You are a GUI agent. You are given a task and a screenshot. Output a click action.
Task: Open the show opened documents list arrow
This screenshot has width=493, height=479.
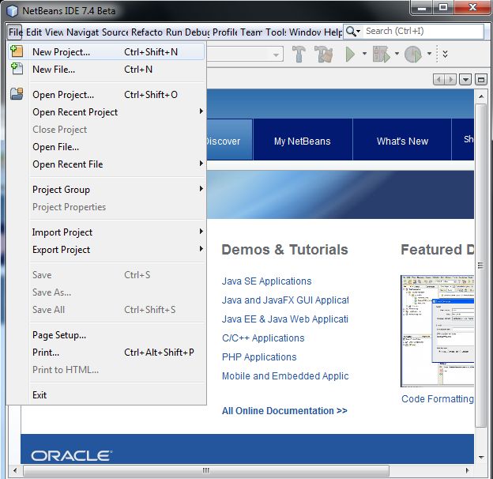click(465, 80)
